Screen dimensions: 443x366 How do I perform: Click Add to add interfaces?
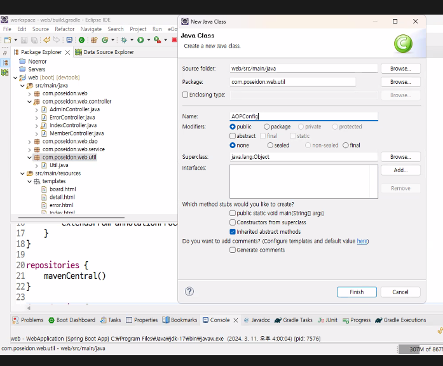tap(400, 170)
